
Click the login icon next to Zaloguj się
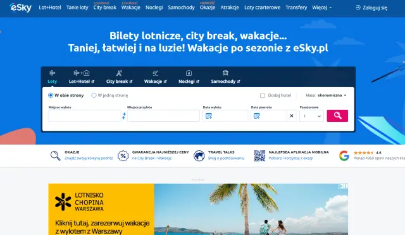coord(358,8)
